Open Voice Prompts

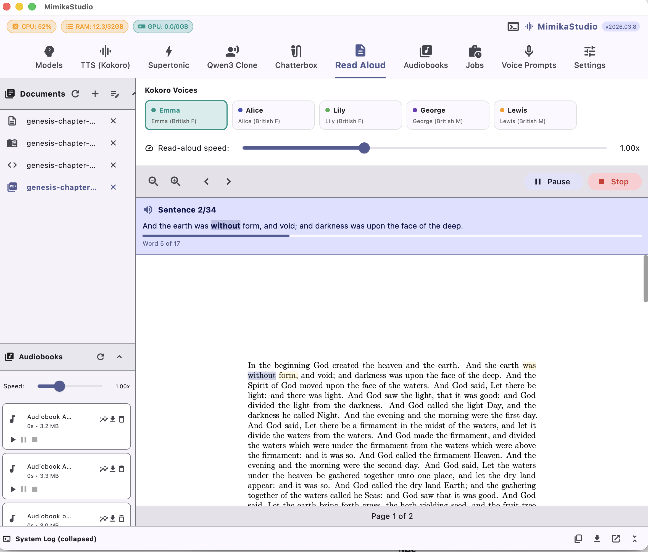[528, 57]
